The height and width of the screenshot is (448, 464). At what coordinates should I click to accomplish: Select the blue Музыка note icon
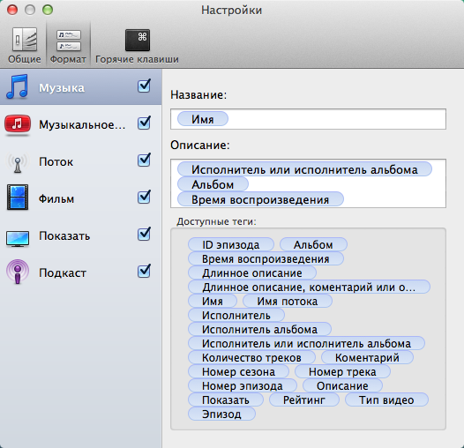pos(18,86)
